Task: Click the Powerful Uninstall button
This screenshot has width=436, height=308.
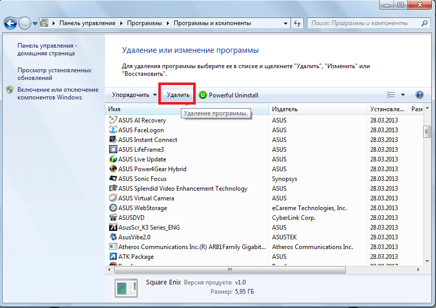Action: tap(229, 95)
